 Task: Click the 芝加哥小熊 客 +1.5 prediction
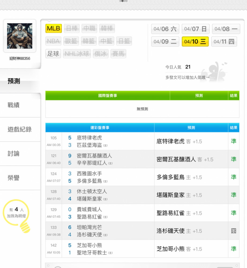click(179, 249)
